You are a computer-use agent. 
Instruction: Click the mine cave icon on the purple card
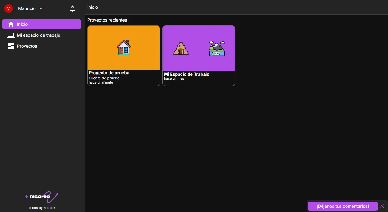(181, 48)
